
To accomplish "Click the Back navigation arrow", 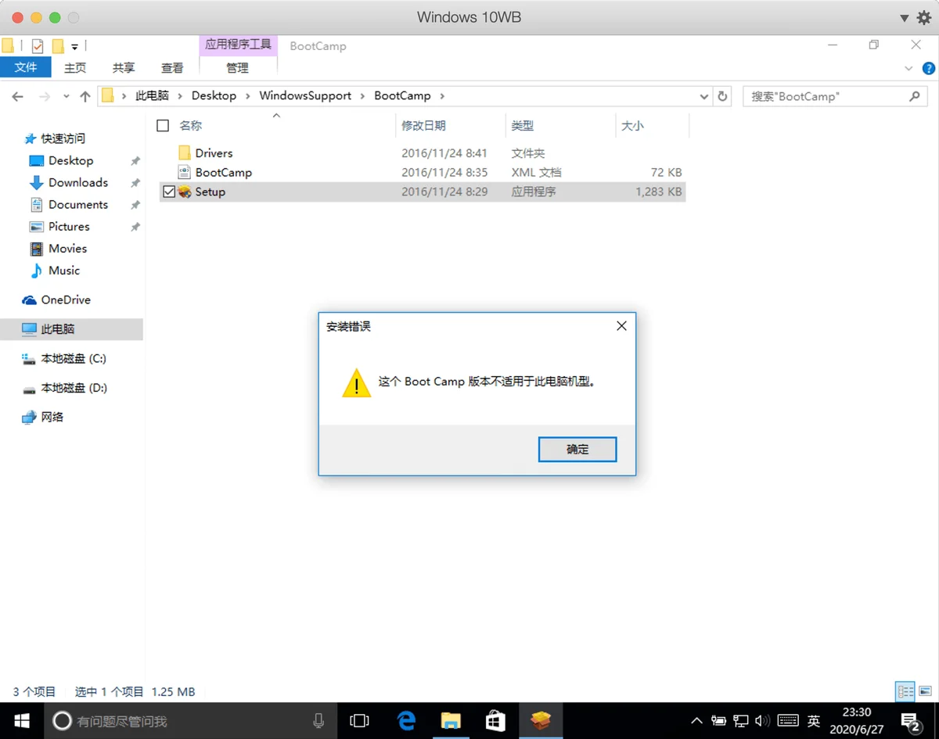I will (x=18, y=97).
